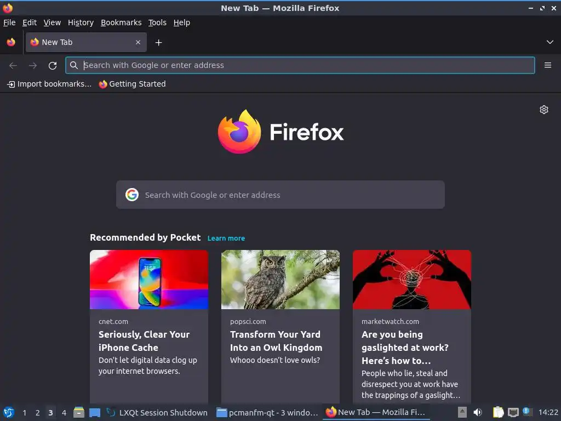Click the magnifier icon in address bar
This screenshot has height=421, width=561.
[74, 65]
